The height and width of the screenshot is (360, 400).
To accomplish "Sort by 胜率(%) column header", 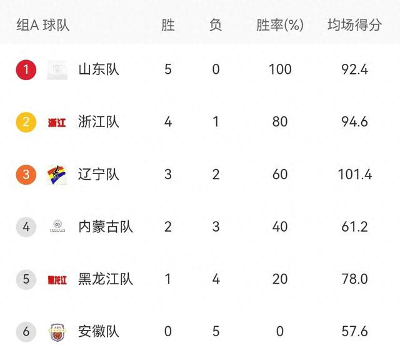I will (280, 25).
